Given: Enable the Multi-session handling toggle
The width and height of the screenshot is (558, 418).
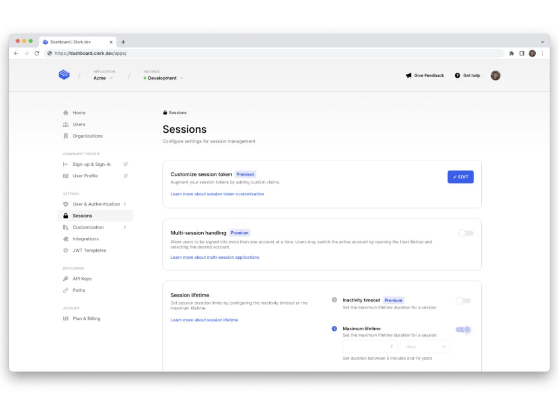Looking at the screenshot, I should click(466, 233).
